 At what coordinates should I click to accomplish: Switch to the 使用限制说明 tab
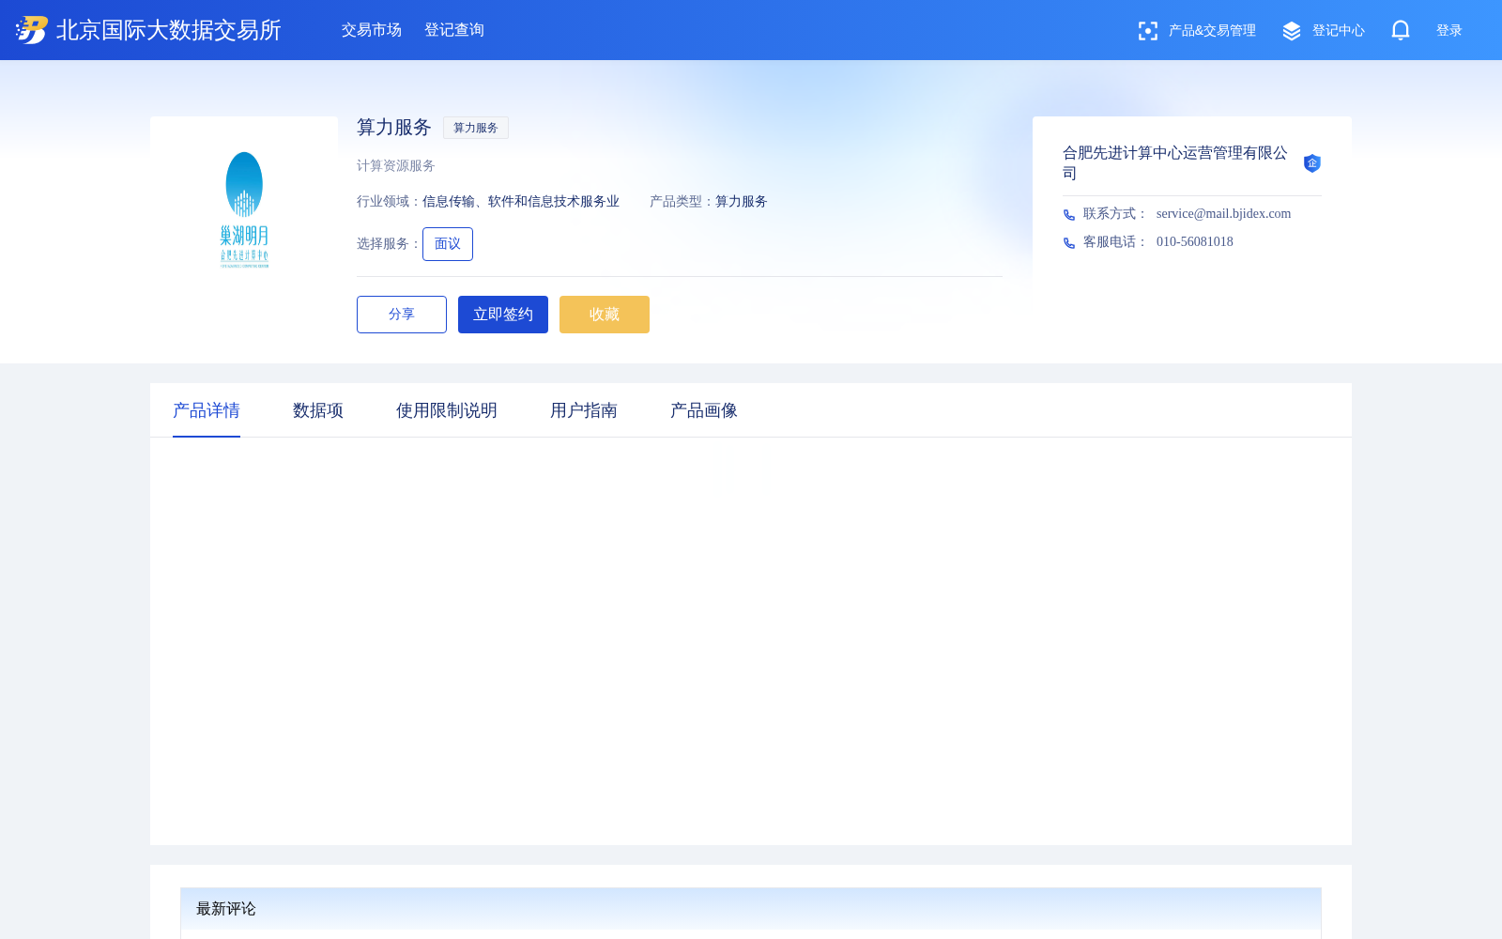tap(447, 410)
